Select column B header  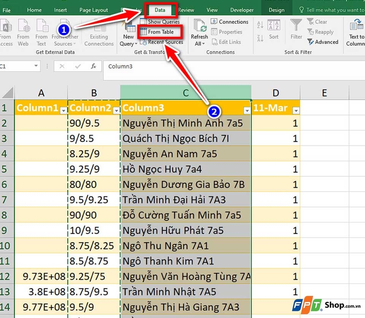point(94,92)
